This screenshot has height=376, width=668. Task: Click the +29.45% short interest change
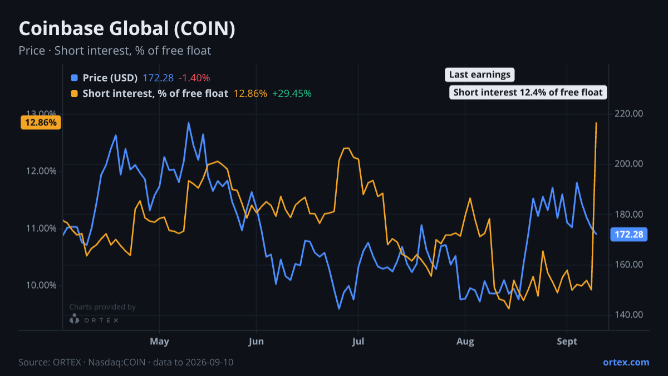(x=292, y=94)
